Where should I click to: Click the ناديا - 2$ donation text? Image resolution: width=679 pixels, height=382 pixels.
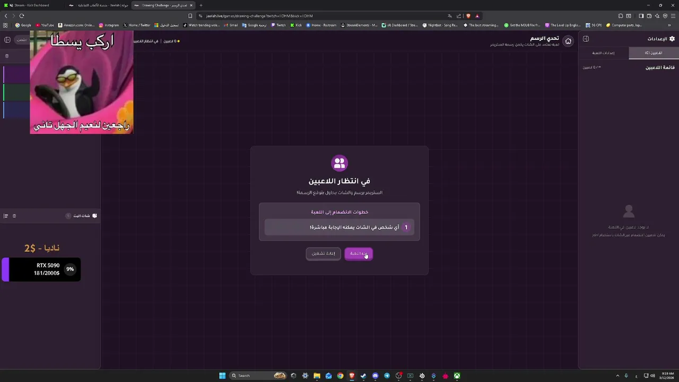41,248
